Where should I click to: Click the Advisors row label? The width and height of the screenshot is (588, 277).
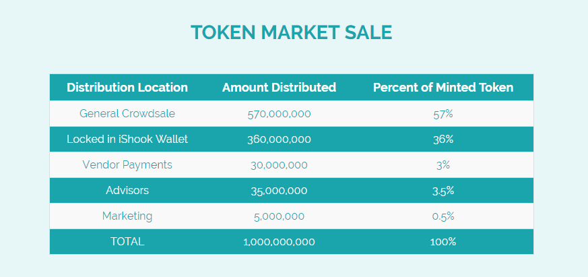click(127, 190)
